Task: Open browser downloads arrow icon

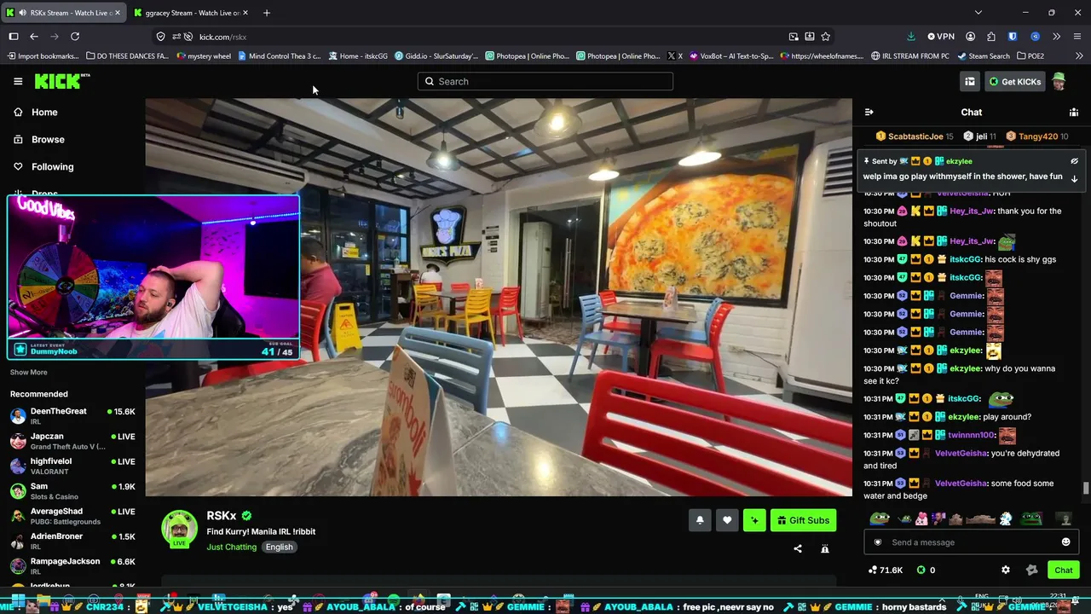Action: click(911, 37)
